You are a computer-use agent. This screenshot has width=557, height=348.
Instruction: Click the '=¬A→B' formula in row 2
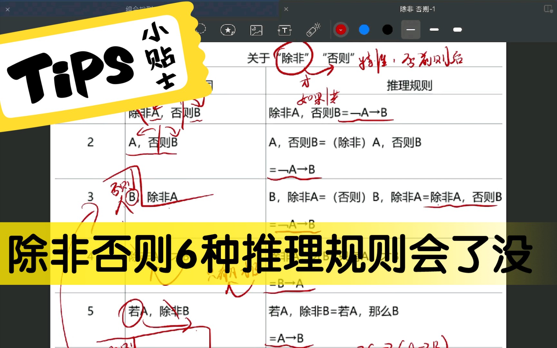click(x=292, y=169)
